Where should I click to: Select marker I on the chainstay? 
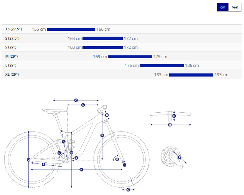pyautogui.click(x=43, y=164)
